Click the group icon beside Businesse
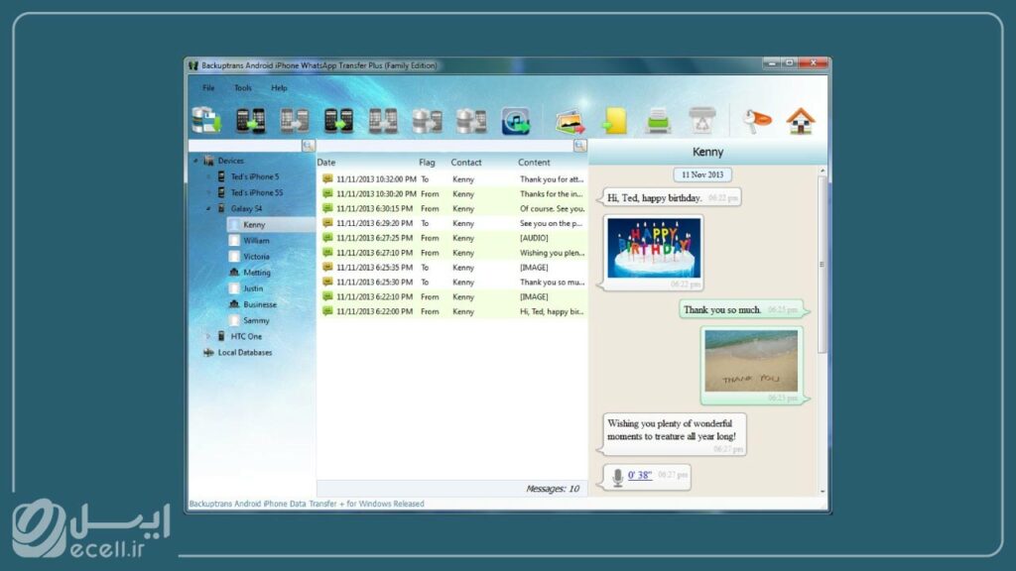 click(234, 304)
